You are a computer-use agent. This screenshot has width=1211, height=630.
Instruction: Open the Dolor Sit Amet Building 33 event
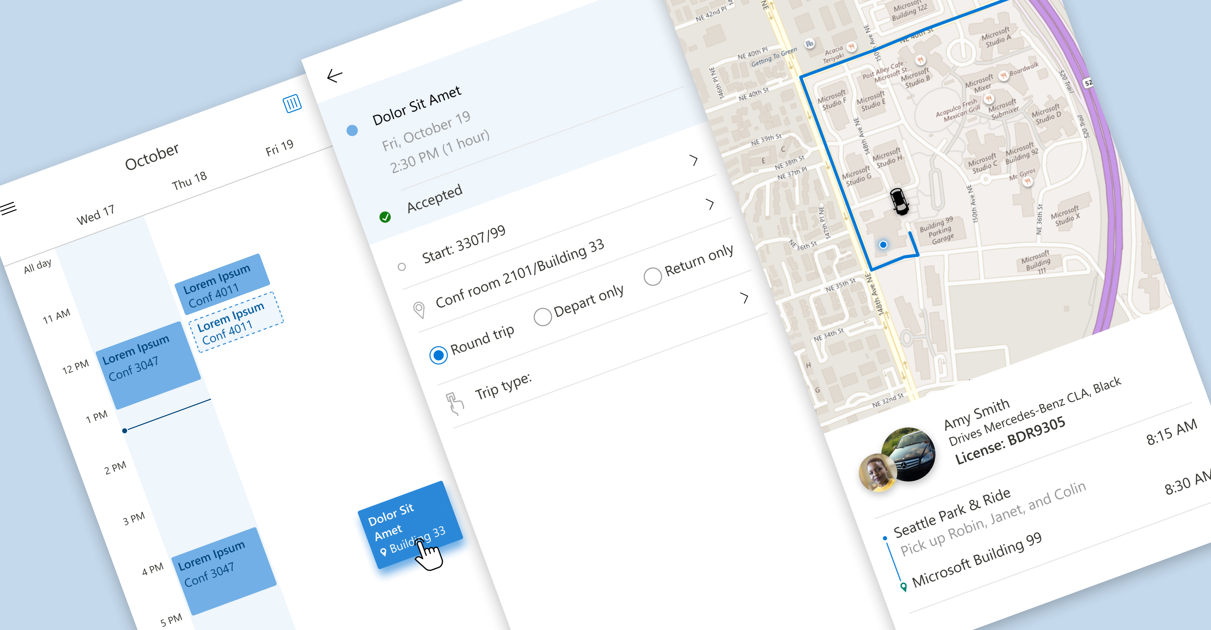pos(410,525)
